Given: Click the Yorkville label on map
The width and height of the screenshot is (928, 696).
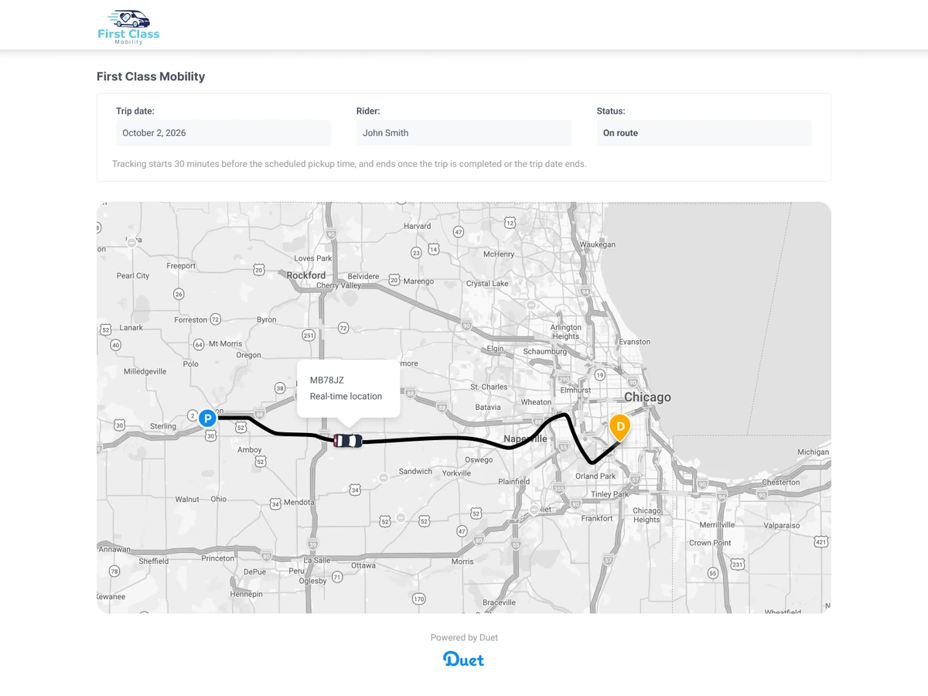Looking at the screenshot, I should click(456, 473).
